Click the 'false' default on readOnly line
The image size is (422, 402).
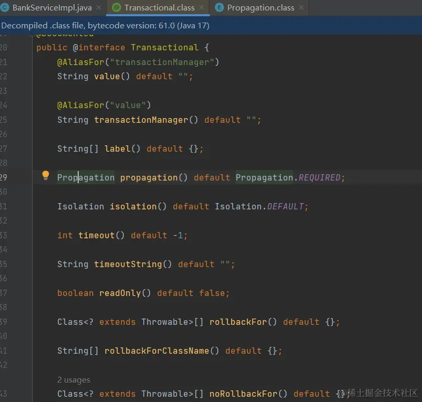click(x=212, y=293)
